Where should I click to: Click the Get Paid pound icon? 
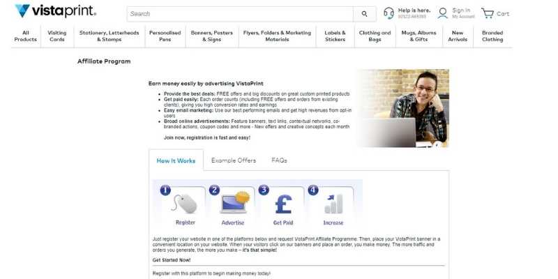point(284,204)
